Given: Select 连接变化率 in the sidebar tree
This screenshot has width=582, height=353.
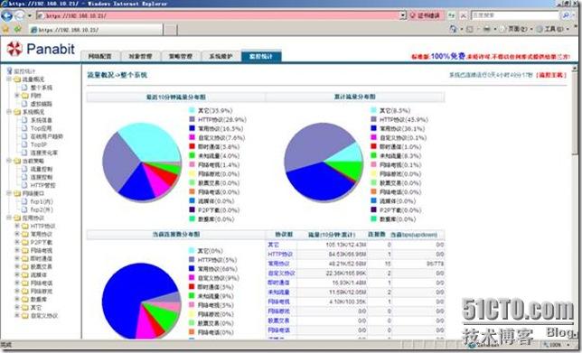Looking at the screenshot, I should [43, 153].
